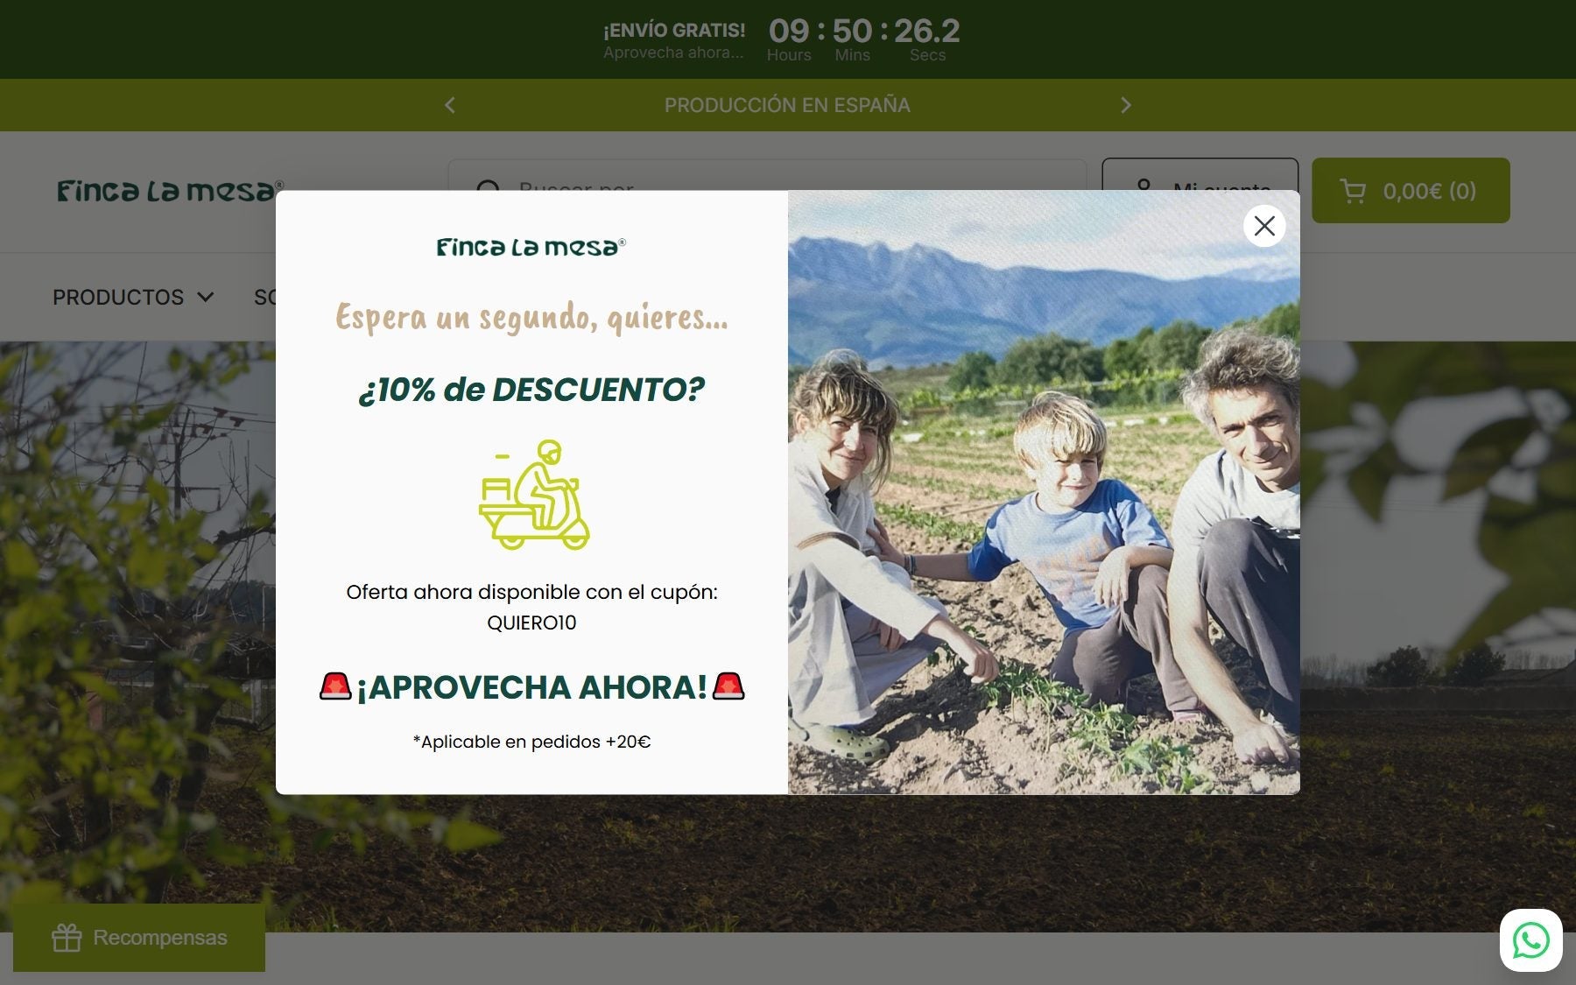The height and width of the screenshot is (985, 1576).
Task: Open Mi cuenta account button
Action: point(1200,174)
